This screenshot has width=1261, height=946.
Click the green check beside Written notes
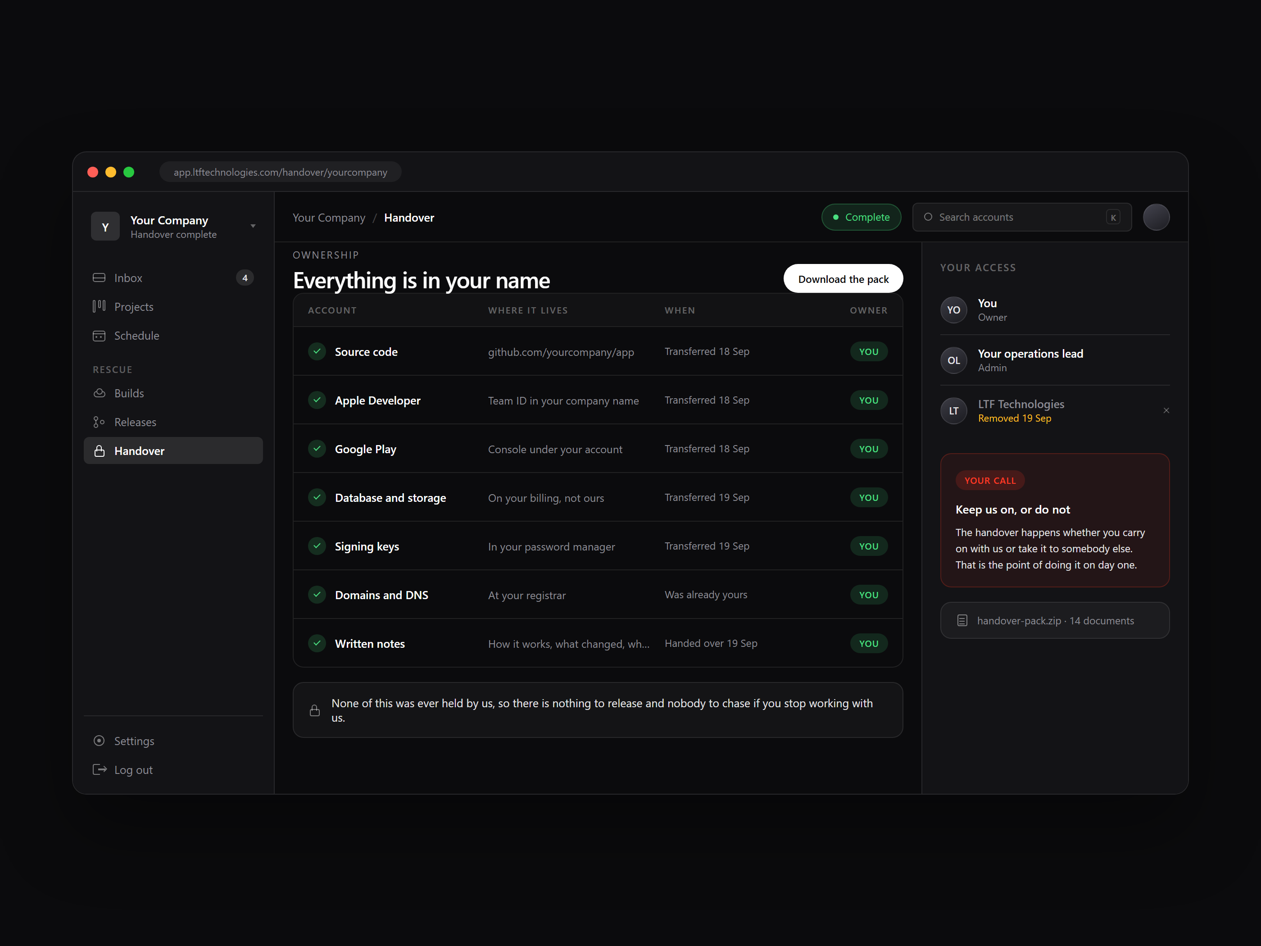317,643
